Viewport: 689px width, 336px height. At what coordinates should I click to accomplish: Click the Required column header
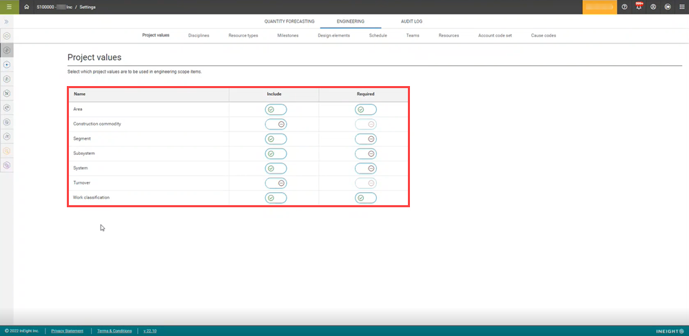366,94
